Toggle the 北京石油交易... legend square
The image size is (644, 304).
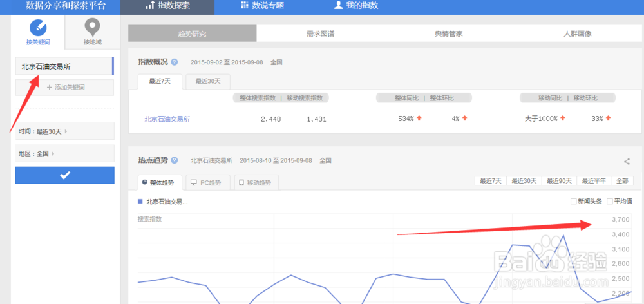tap(140, 202)
